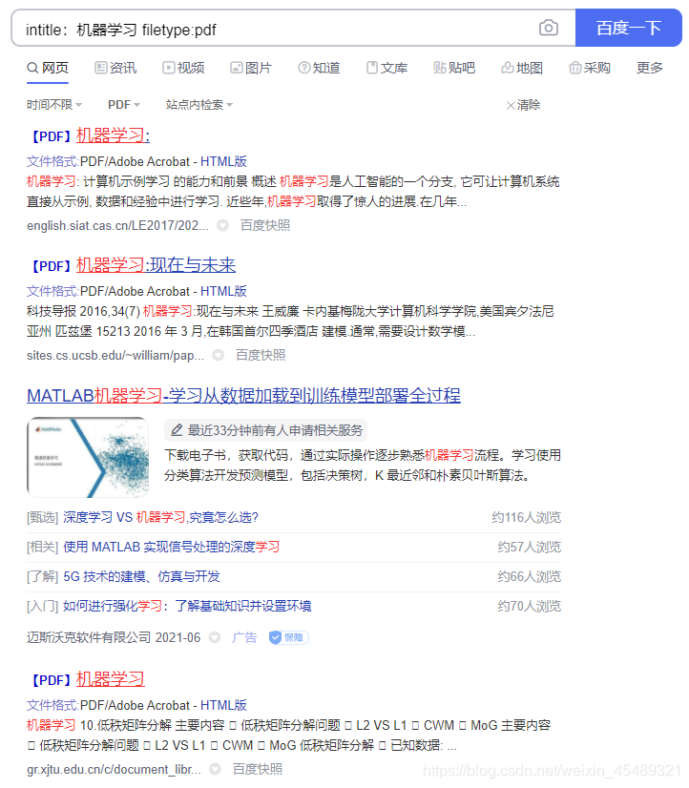Switch to the 文库 tab
Viewport: 689px width, 788px height.
[386, 68]
